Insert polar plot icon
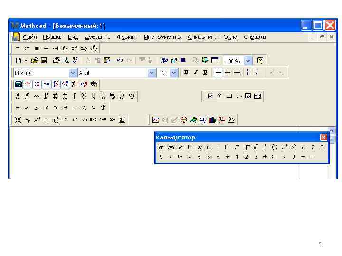This screenshot has height=256, width=342. click(x=184, y=120)
